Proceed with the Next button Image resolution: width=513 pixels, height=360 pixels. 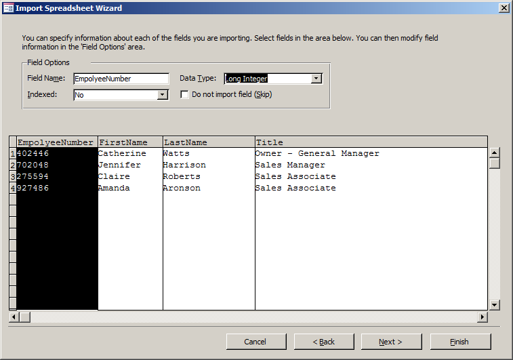[x=391, y=342]
